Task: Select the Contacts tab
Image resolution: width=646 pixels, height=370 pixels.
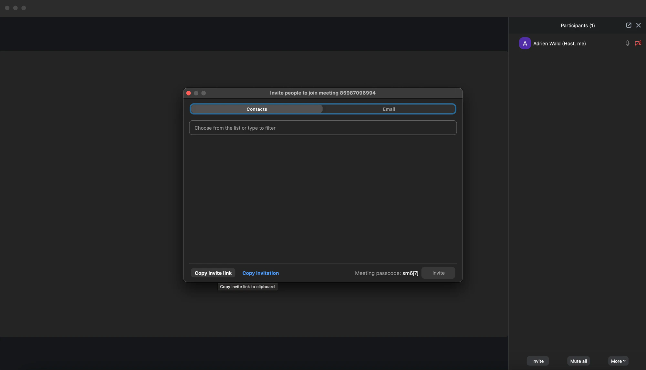Action: pyautogui.click(x=257, y=109)
